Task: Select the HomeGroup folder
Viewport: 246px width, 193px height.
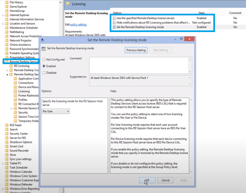Action: tap(17, 11)
